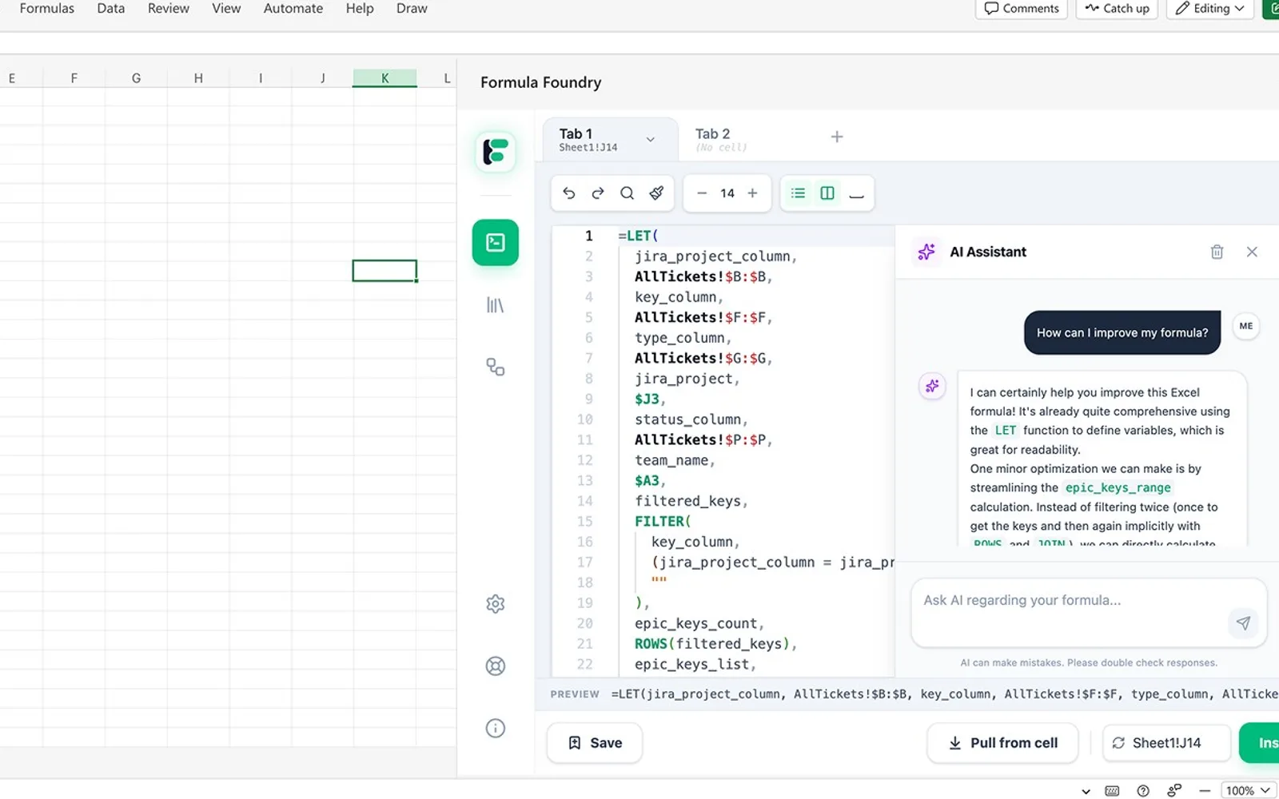The image size is (1279, 799).
Task: Select the formula editor sidebar icon
Action: pos(495,242)
